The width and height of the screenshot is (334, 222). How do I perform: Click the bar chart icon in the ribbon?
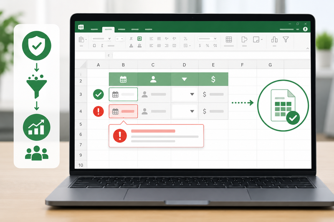[x=274, y=40]
